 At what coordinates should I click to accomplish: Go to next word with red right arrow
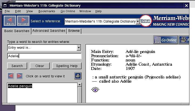[x=19, y=76]
